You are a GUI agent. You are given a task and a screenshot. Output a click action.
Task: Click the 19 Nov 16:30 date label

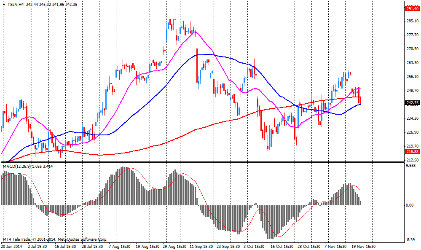pyautogui.click(x=364, y=247)
